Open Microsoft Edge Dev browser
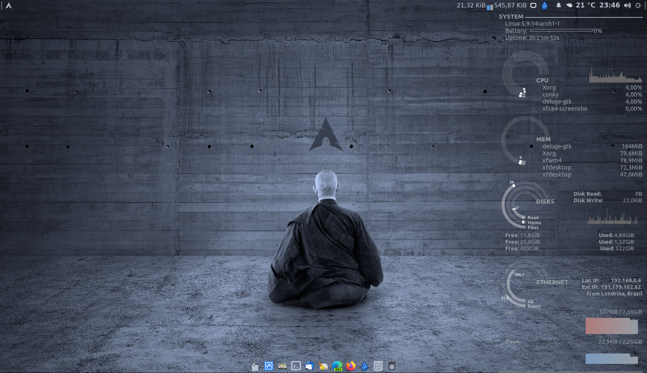 point(337,366)
